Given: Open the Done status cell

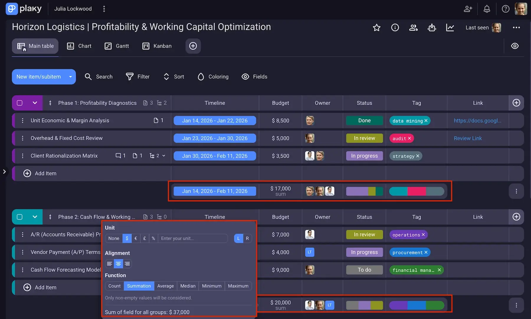Looking at the screenshot, I should (x=364, y=121).
